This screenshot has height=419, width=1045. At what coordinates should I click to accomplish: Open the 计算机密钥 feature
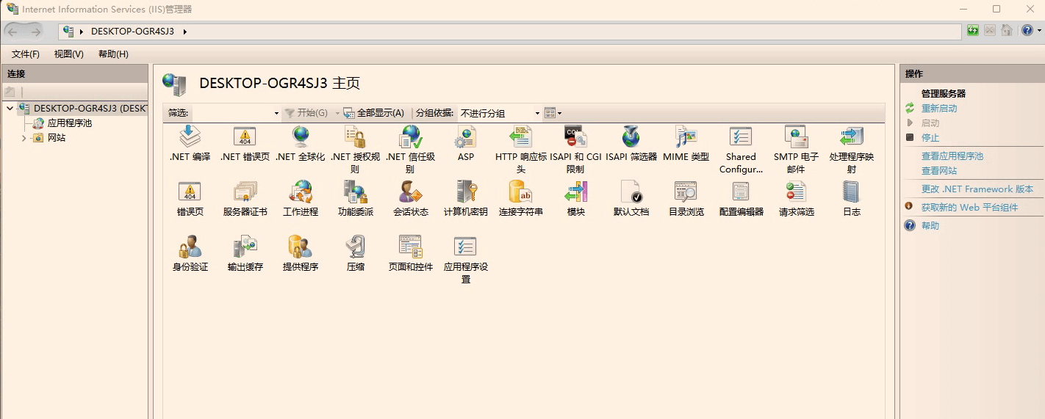466,199
